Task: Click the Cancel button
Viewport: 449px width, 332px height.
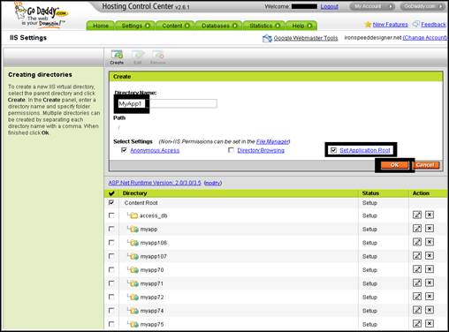Action: click(425, 165)
